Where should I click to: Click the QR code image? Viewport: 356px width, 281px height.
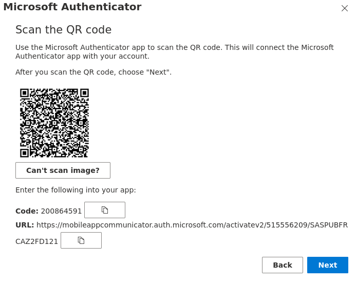(54, 123)
